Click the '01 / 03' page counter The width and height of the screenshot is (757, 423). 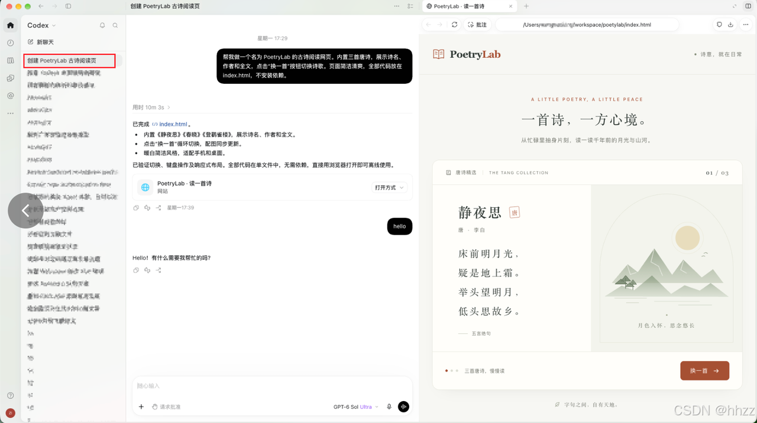[717, 173]
